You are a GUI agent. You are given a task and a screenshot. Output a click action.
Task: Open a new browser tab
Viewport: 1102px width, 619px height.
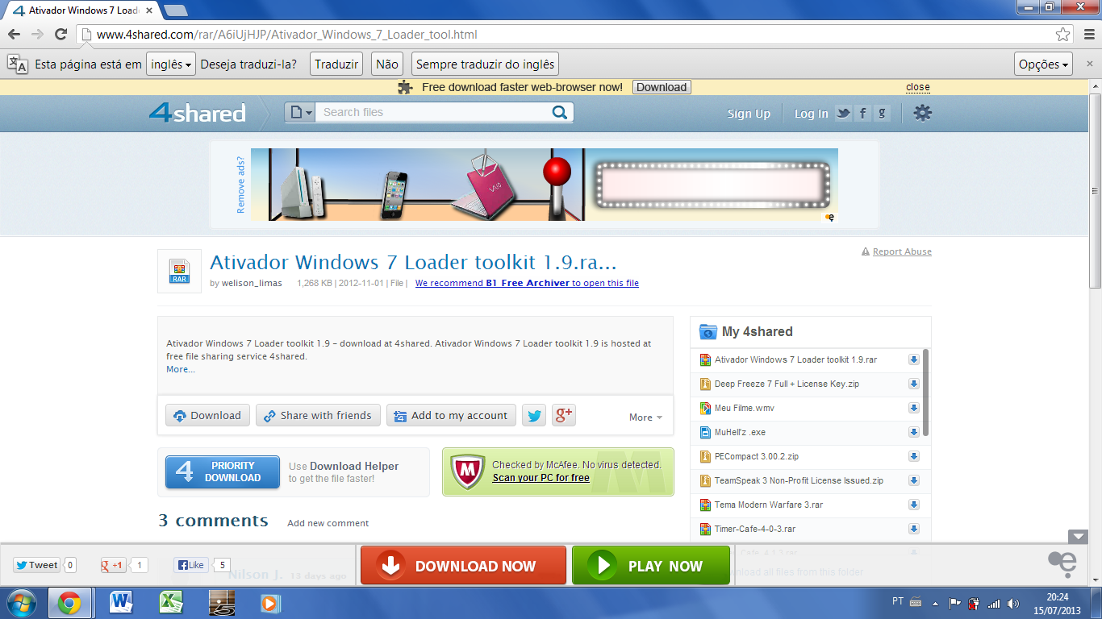click(x=175, y=10)
